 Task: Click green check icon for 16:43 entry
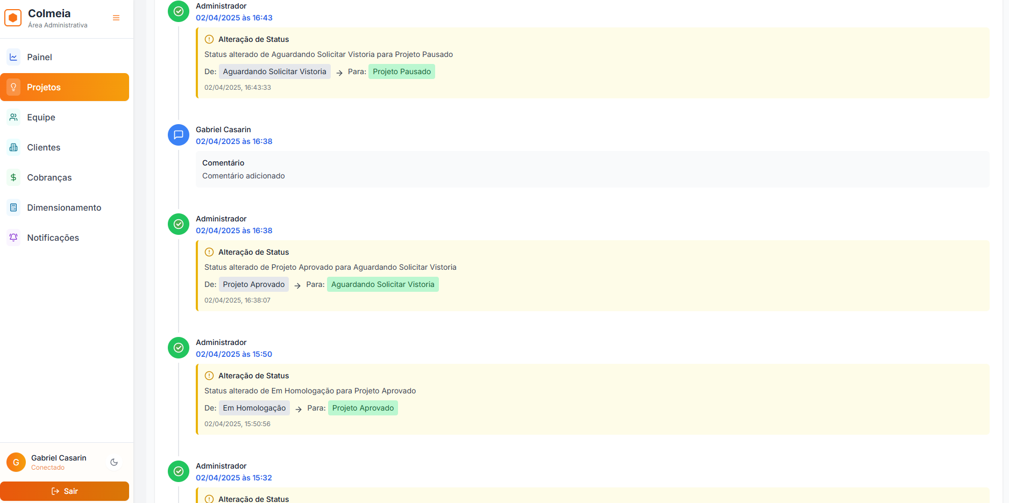(179, 11)
